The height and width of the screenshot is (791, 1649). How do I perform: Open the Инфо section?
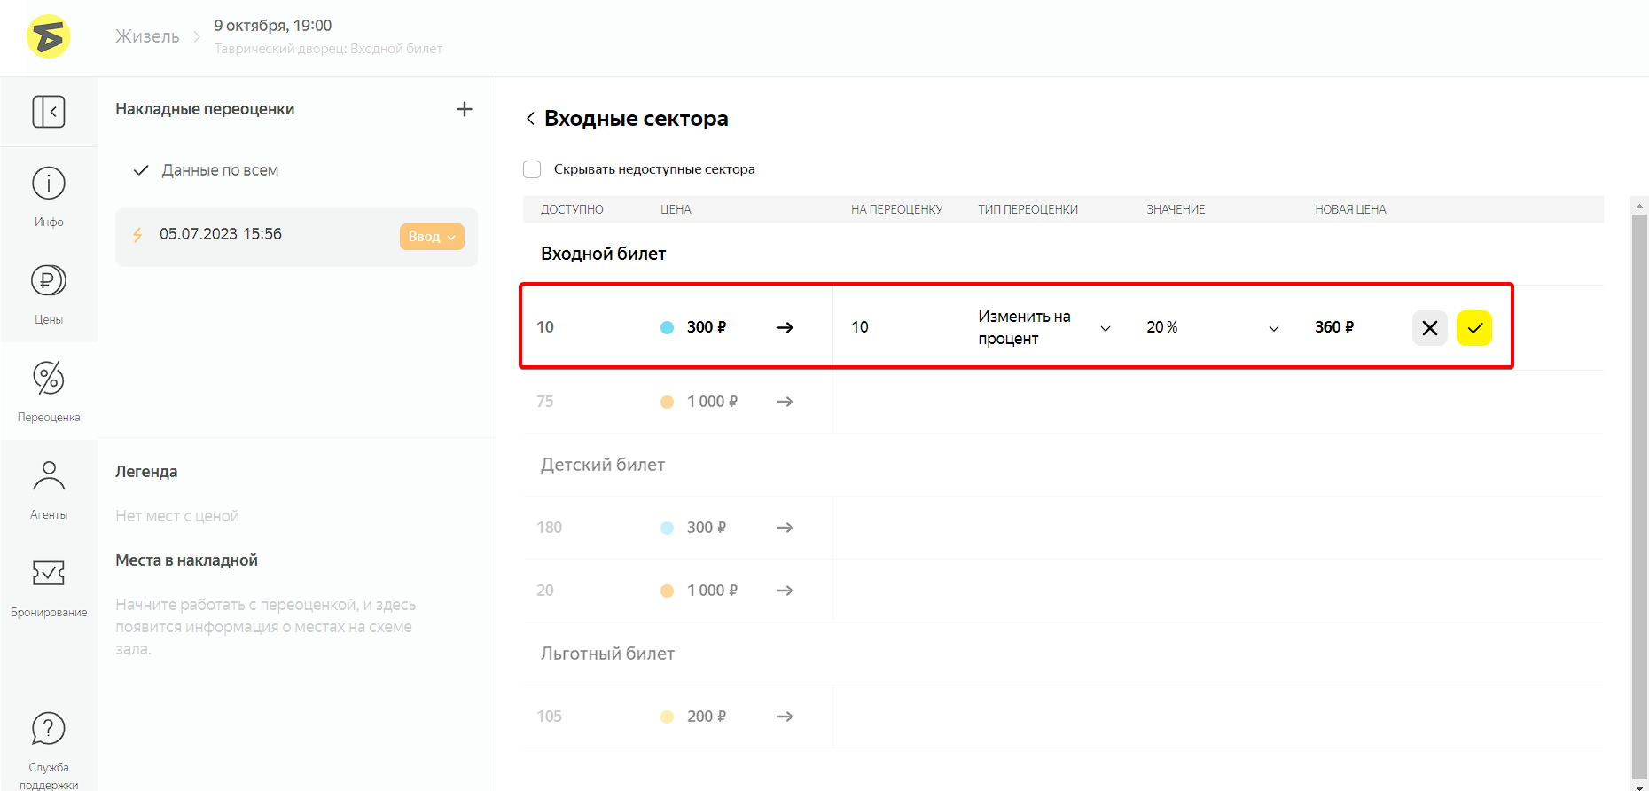coord(49,196)
